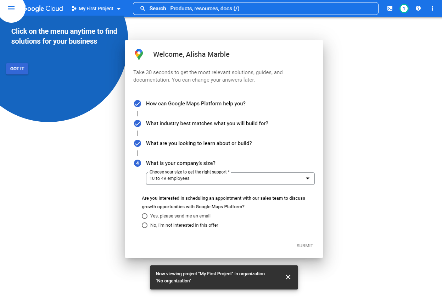Click checkmark beside 'learn about or build' question
The image size is (442, 298).
[138, 143]
